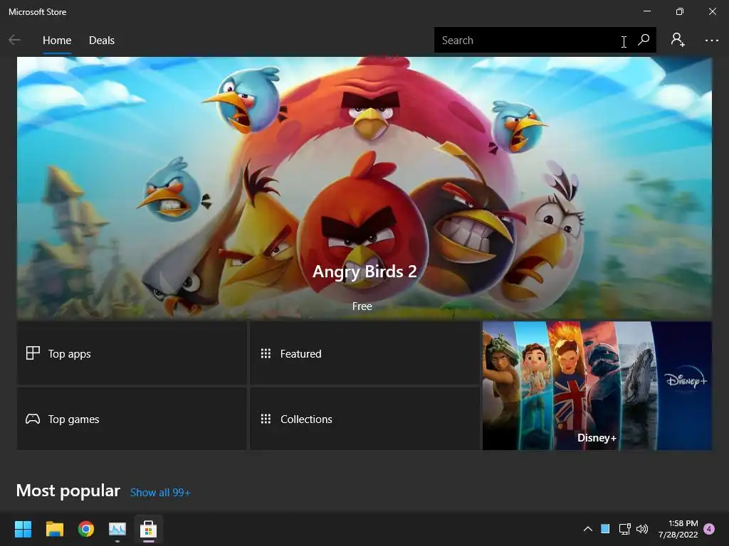
Task: Launch File Explorer from taskbar
Action: pyautogui.click(x=54, y=529)
